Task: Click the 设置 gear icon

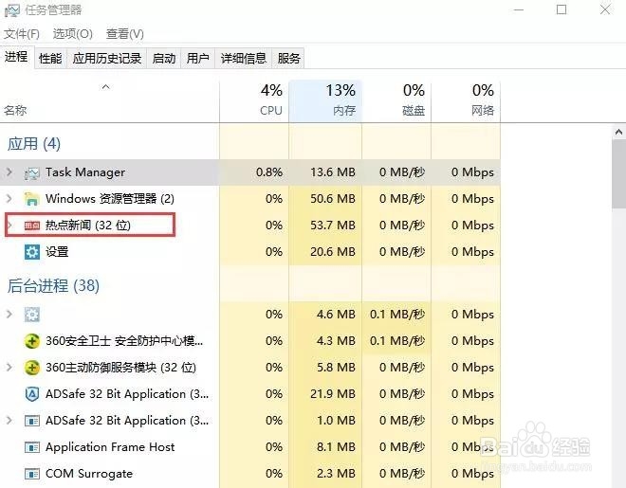Action: click(32, 252)
